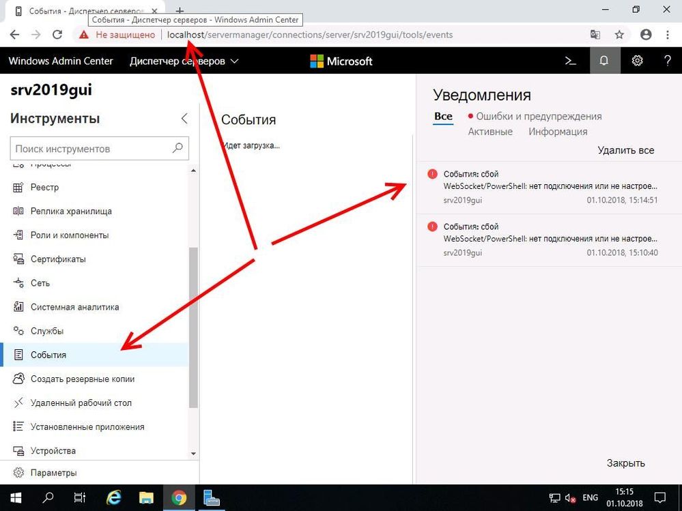Image resolution: width=682 pixels, height=511 pixels.
Task: Open the 15:14:51 События: сбой notification
Action: point(549,187)
